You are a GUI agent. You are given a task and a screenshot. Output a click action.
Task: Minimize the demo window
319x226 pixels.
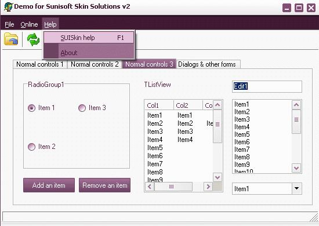287,8
